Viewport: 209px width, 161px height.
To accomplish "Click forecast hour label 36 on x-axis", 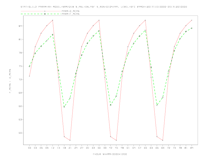I will tap(99, 148).
